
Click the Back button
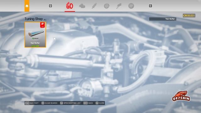[88, 103]
